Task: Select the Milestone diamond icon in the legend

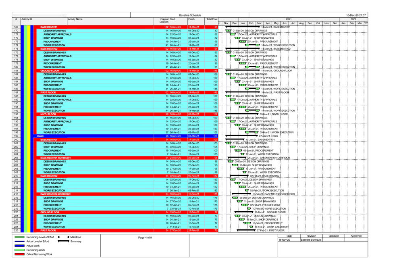Action: click(x=68, y=237)
